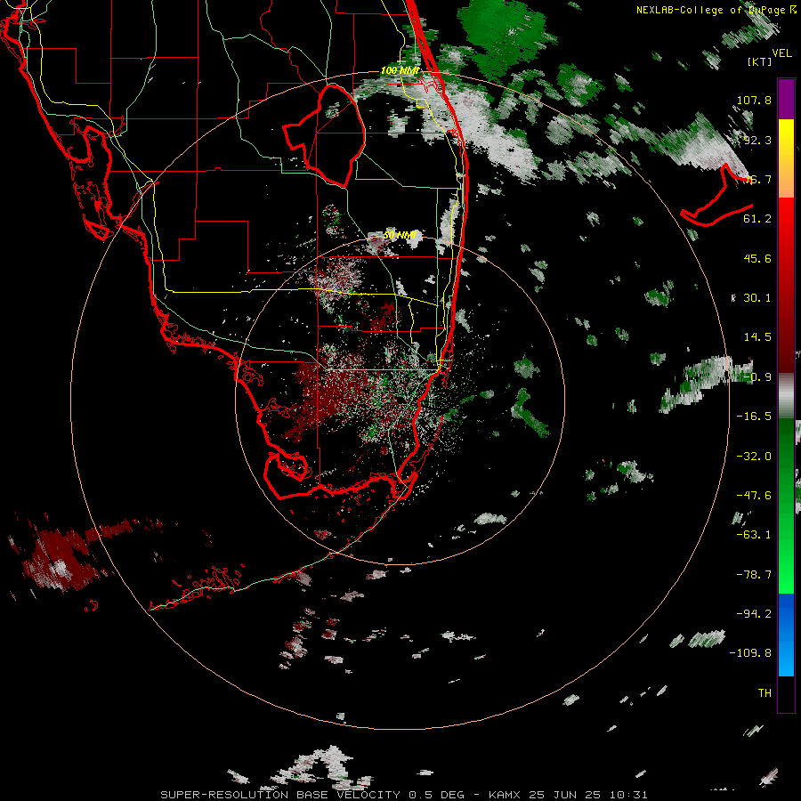Click the [KT] units label
The width and height of the screenshot is (801, 801).
click(760, 61)
